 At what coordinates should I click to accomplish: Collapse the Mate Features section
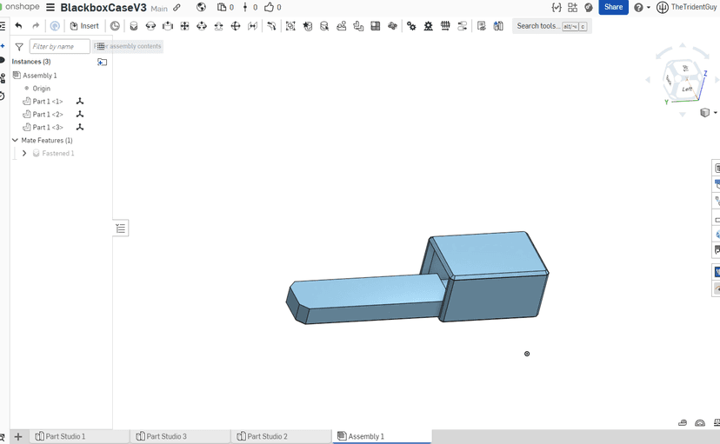[x=15, y=140]
